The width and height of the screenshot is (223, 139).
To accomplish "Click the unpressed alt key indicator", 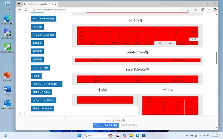I will 160,43.
